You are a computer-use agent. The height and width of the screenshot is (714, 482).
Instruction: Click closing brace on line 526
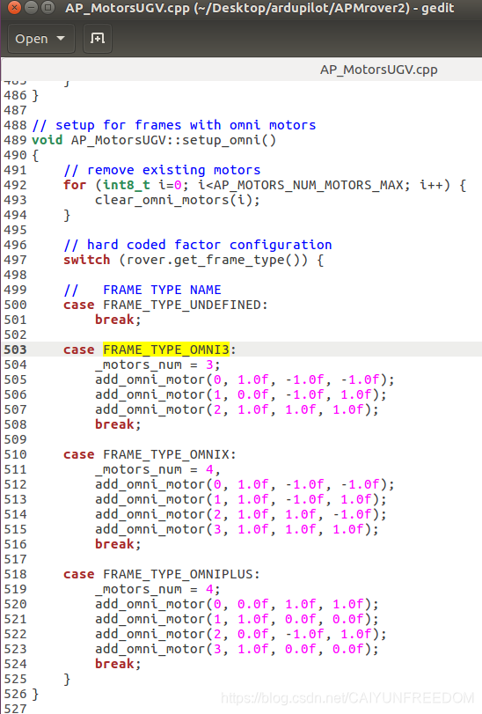[x=35, y=694]
